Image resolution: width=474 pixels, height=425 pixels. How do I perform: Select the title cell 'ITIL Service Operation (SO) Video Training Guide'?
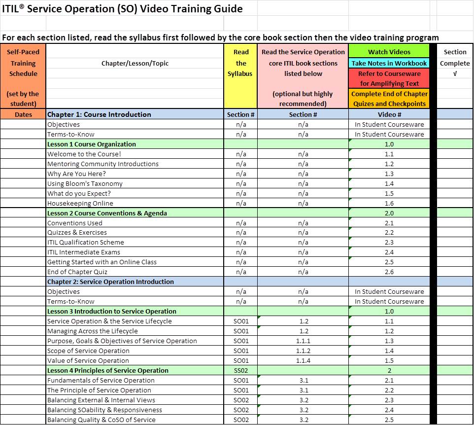(x=122, y=9)
